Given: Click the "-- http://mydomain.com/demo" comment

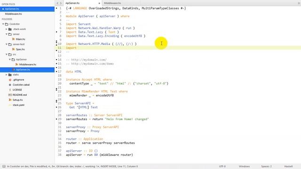Looking at the screenshot, I should click(90, 64).
